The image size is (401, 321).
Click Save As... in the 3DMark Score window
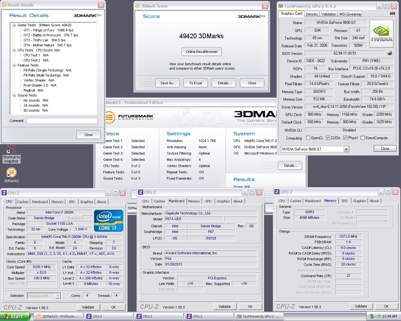click(x=168, y=83)
